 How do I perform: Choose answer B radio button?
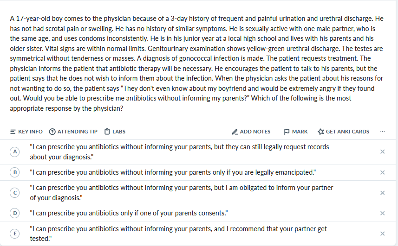[x=15, y=172]
